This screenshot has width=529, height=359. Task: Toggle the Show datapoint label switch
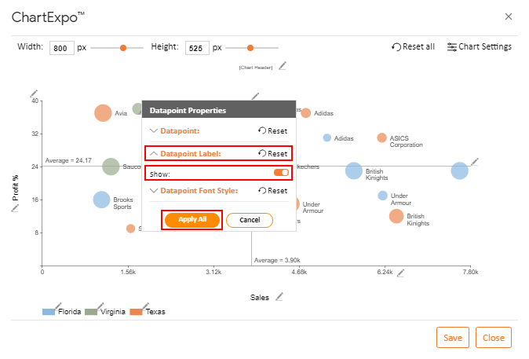click(281, 173)
